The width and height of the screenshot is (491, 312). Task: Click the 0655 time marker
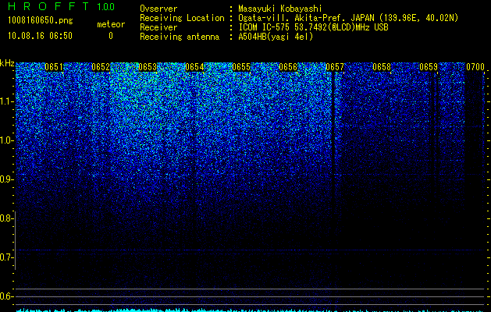click(x=241, y=67)
